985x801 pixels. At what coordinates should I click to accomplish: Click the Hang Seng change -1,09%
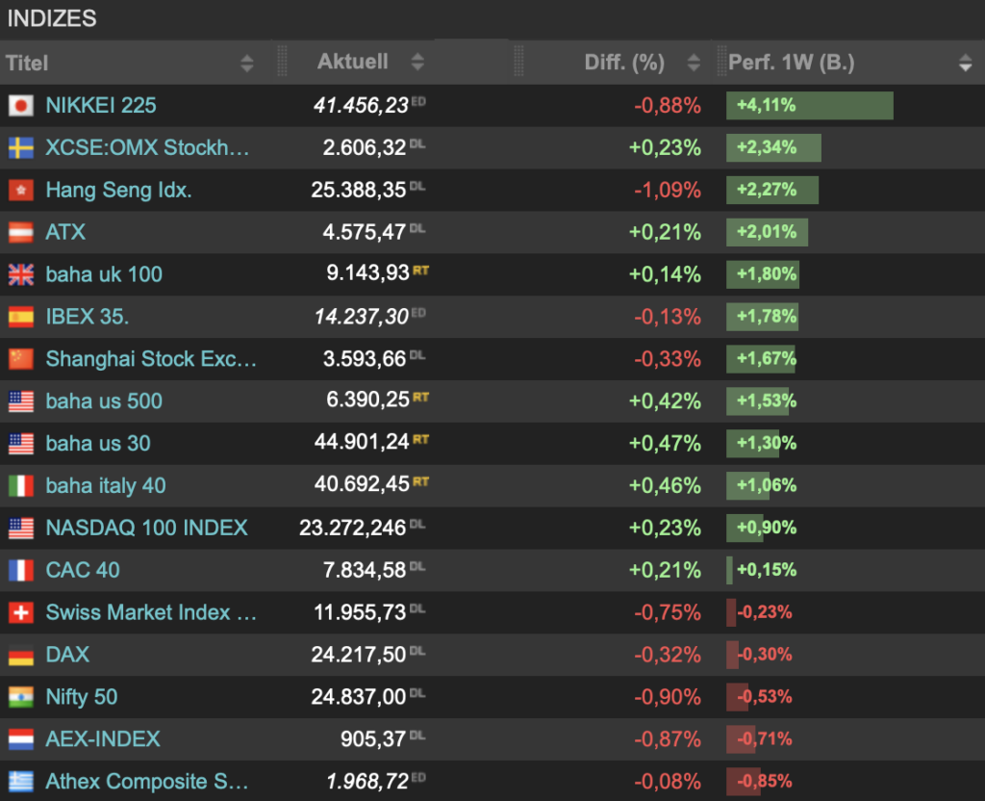(668, 190)
